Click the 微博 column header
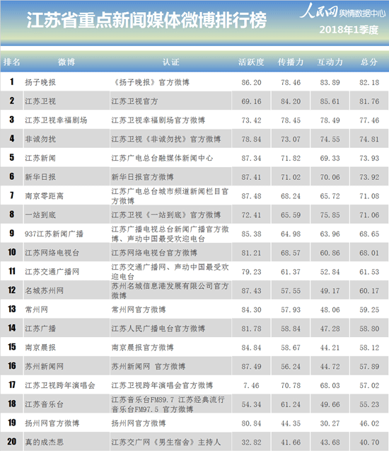 (66, 62)
